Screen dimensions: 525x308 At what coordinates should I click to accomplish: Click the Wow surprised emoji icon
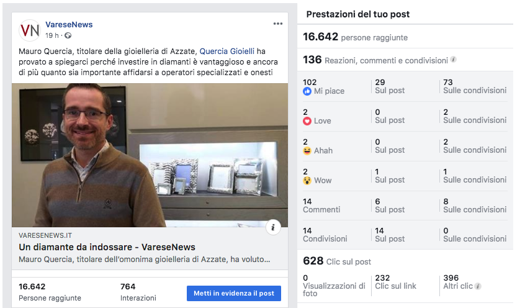307,181
